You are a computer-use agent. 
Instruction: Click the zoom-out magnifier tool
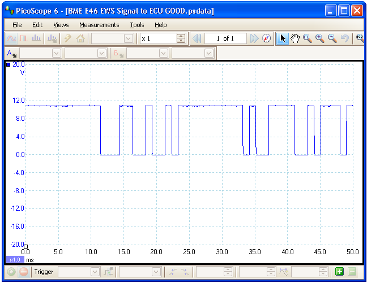pos(332,38)
